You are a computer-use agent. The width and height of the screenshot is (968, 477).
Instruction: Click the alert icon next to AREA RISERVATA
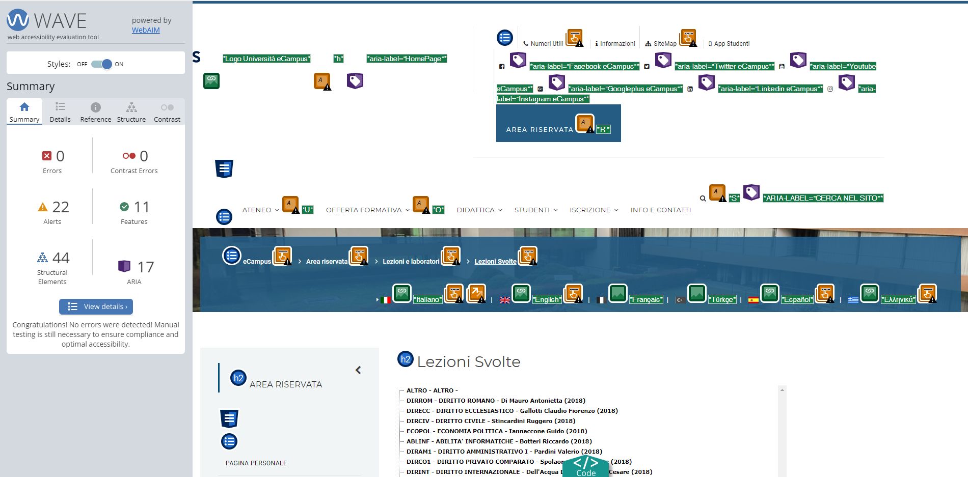[x=584, y=123]
